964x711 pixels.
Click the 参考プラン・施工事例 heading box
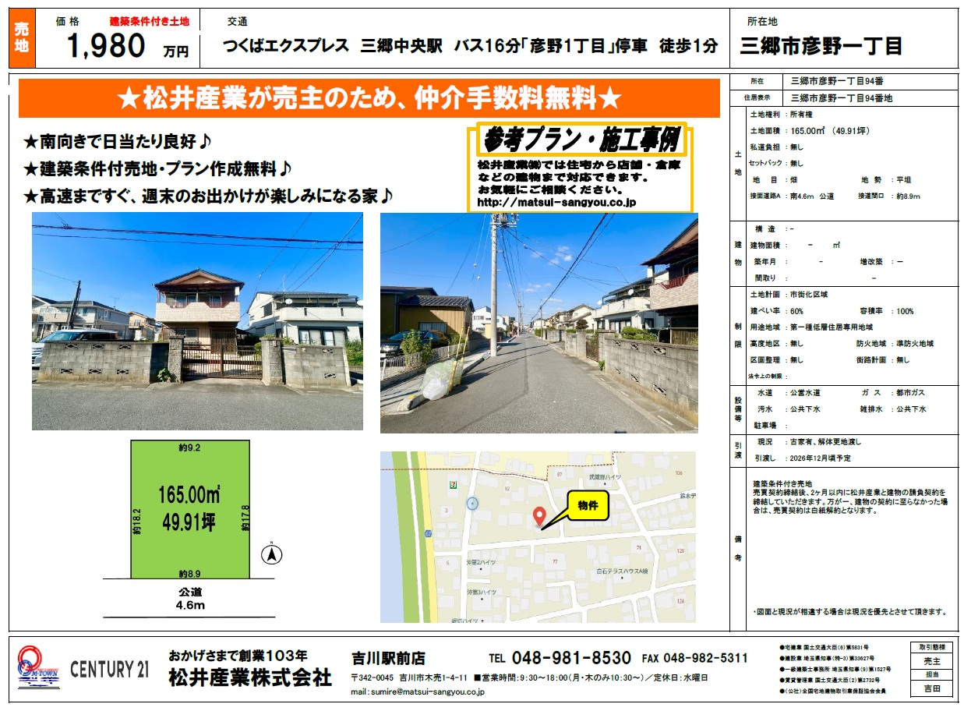[583, 141]
